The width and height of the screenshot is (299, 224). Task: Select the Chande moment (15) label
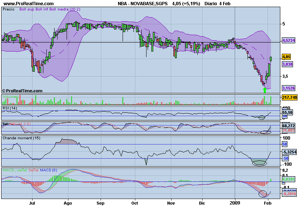[21, 138]
